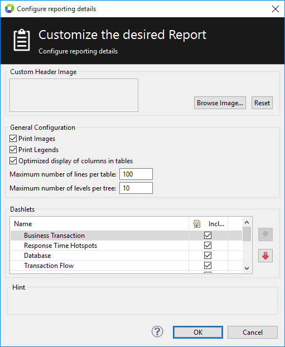Disable Optimized display of columns in tables
Viewport: 285px width, 347px height.
(x=13, y=161)
